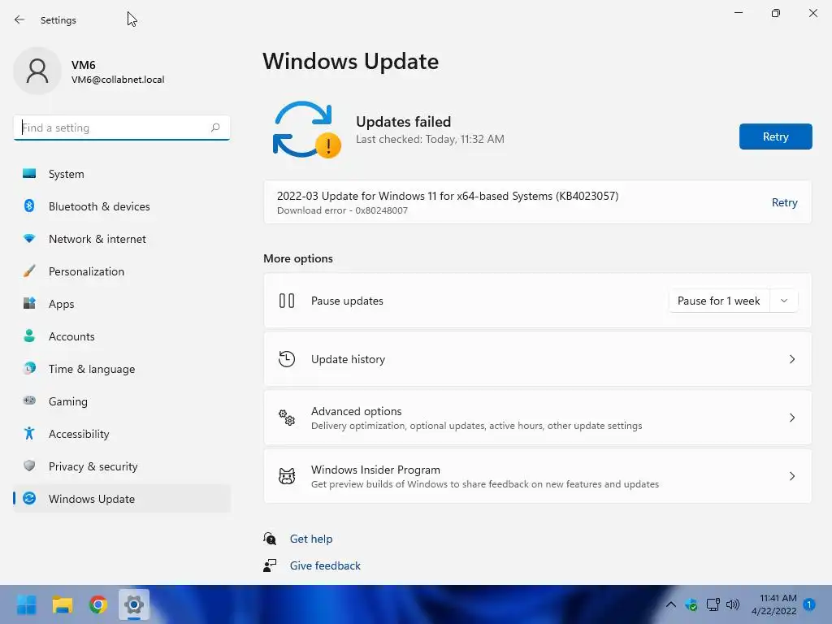This screenshot has width=832, height=624.
Task: Open the Get help link
Action: (x=311, y=539)
